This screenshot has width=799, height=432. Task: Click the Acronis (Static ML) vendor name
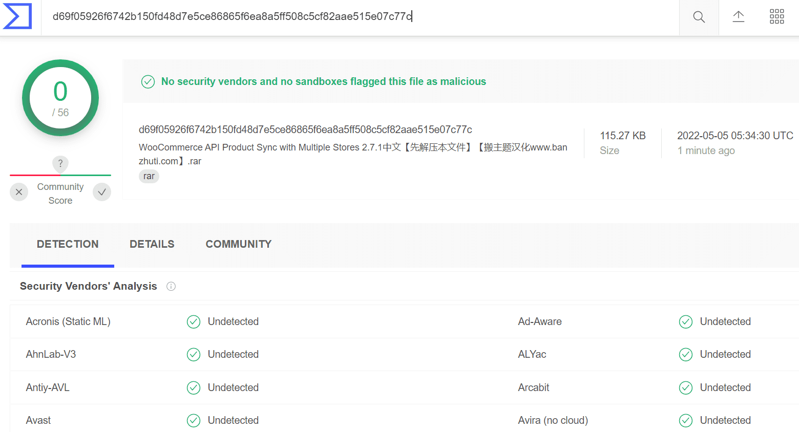point(68,321)
